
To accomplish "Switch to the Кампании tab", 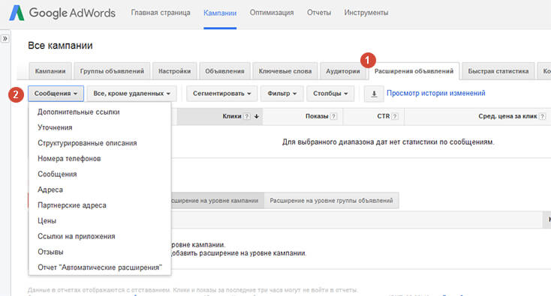I will point(50,71).
